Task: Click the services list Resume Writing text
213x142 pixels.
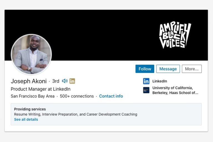Action: (76, 114)
